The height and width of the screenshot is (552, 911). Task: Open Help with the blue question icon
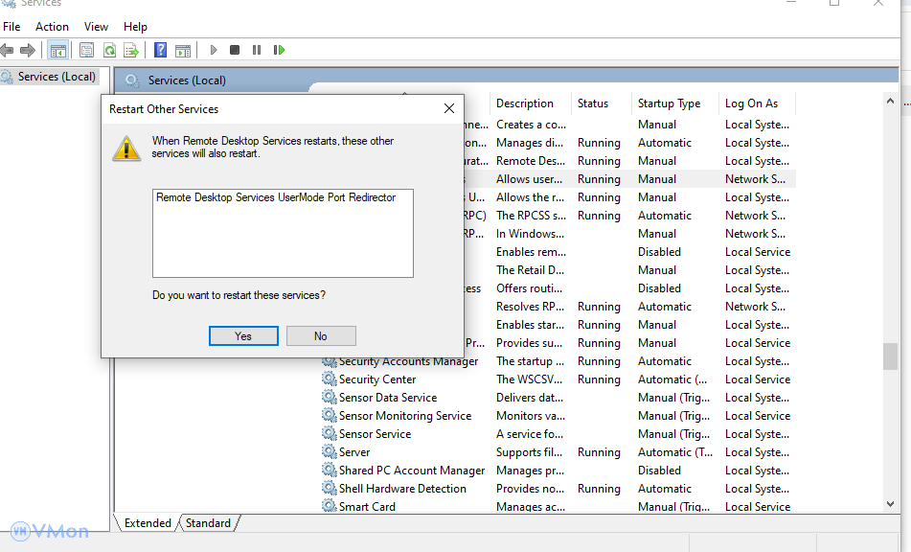(161, 50)
